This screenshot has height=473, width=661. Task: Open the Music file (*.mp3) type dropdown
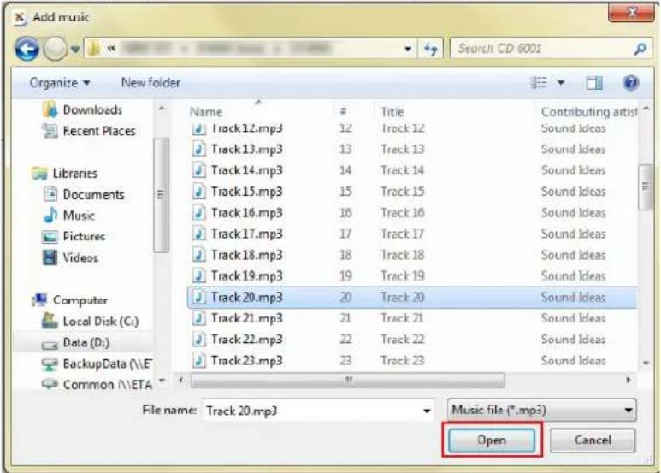[x=541, y=411]
